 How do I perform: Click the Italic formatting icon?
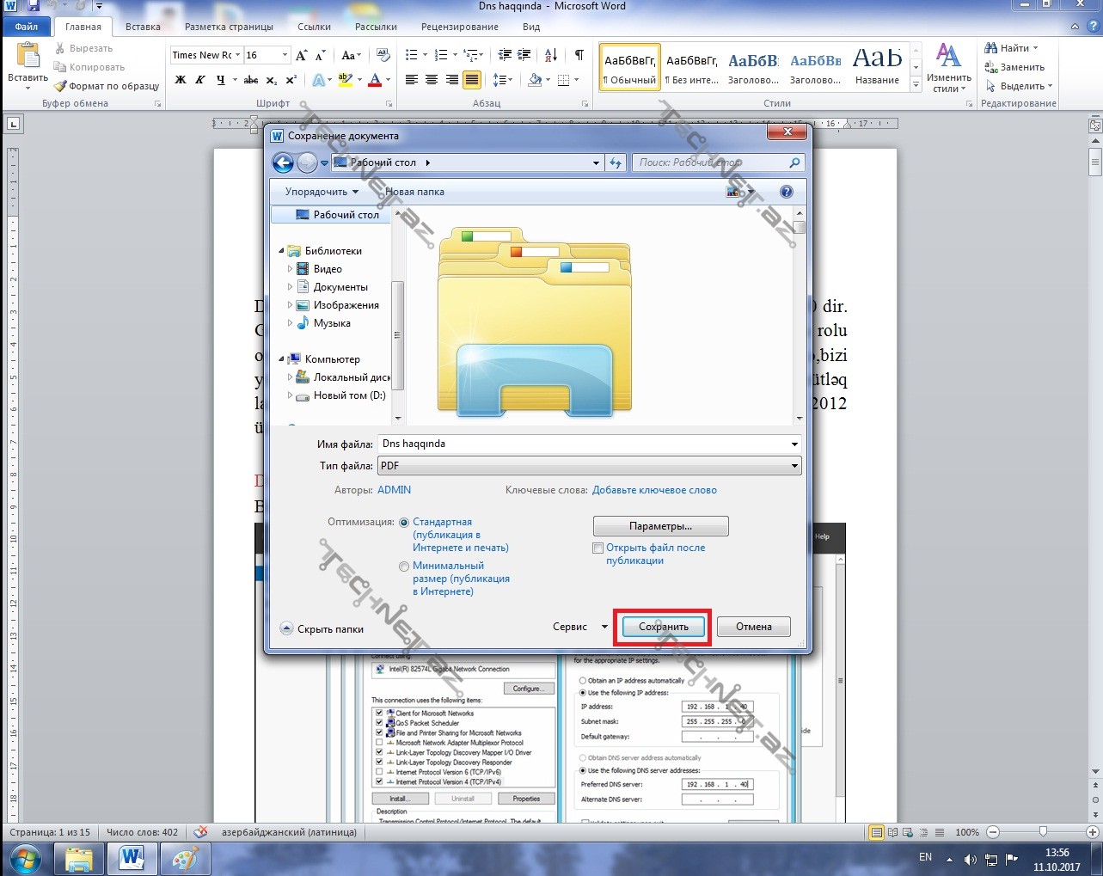(199, 80)
